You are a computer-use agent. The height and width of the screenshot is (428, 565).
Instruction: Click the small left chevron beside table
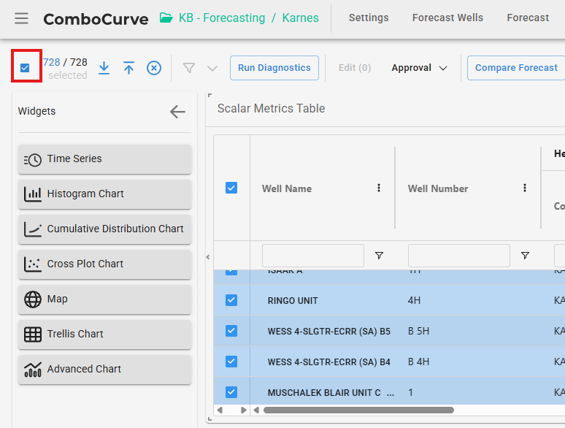[208, 257]
